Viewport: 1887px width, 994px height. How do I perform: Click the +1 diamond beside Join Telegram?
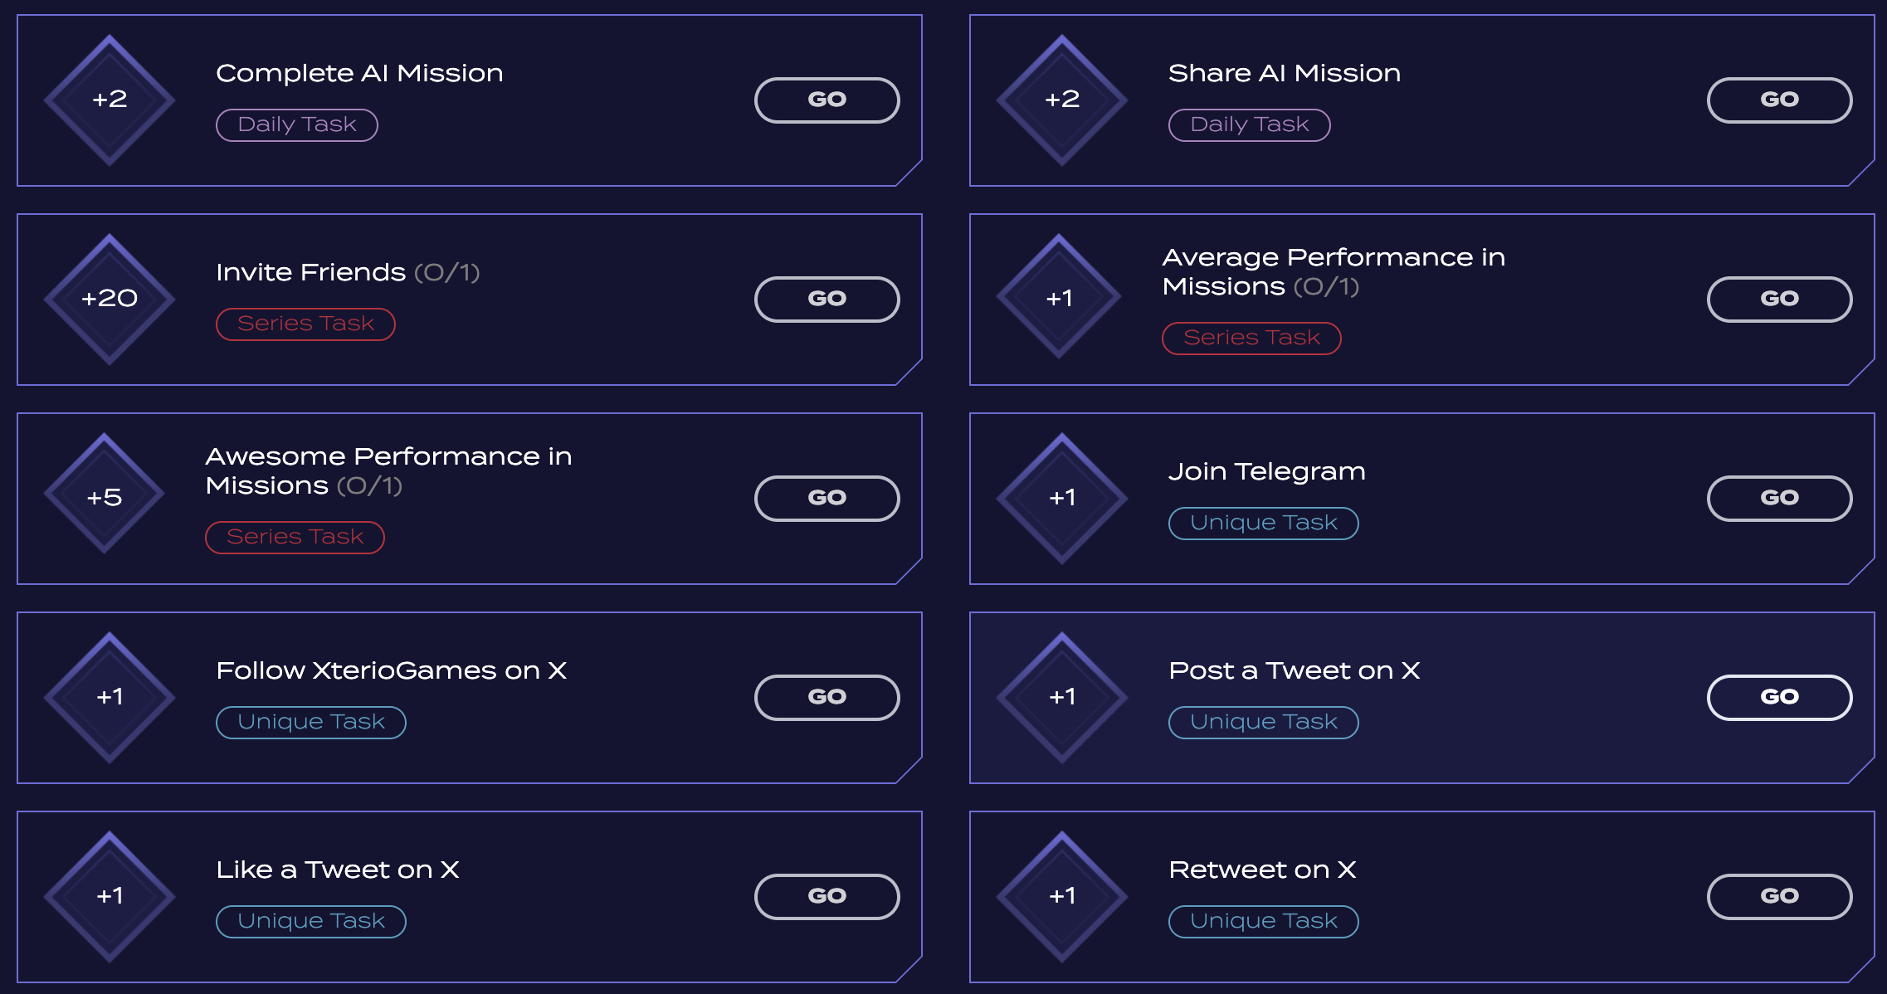[1062, 498]
